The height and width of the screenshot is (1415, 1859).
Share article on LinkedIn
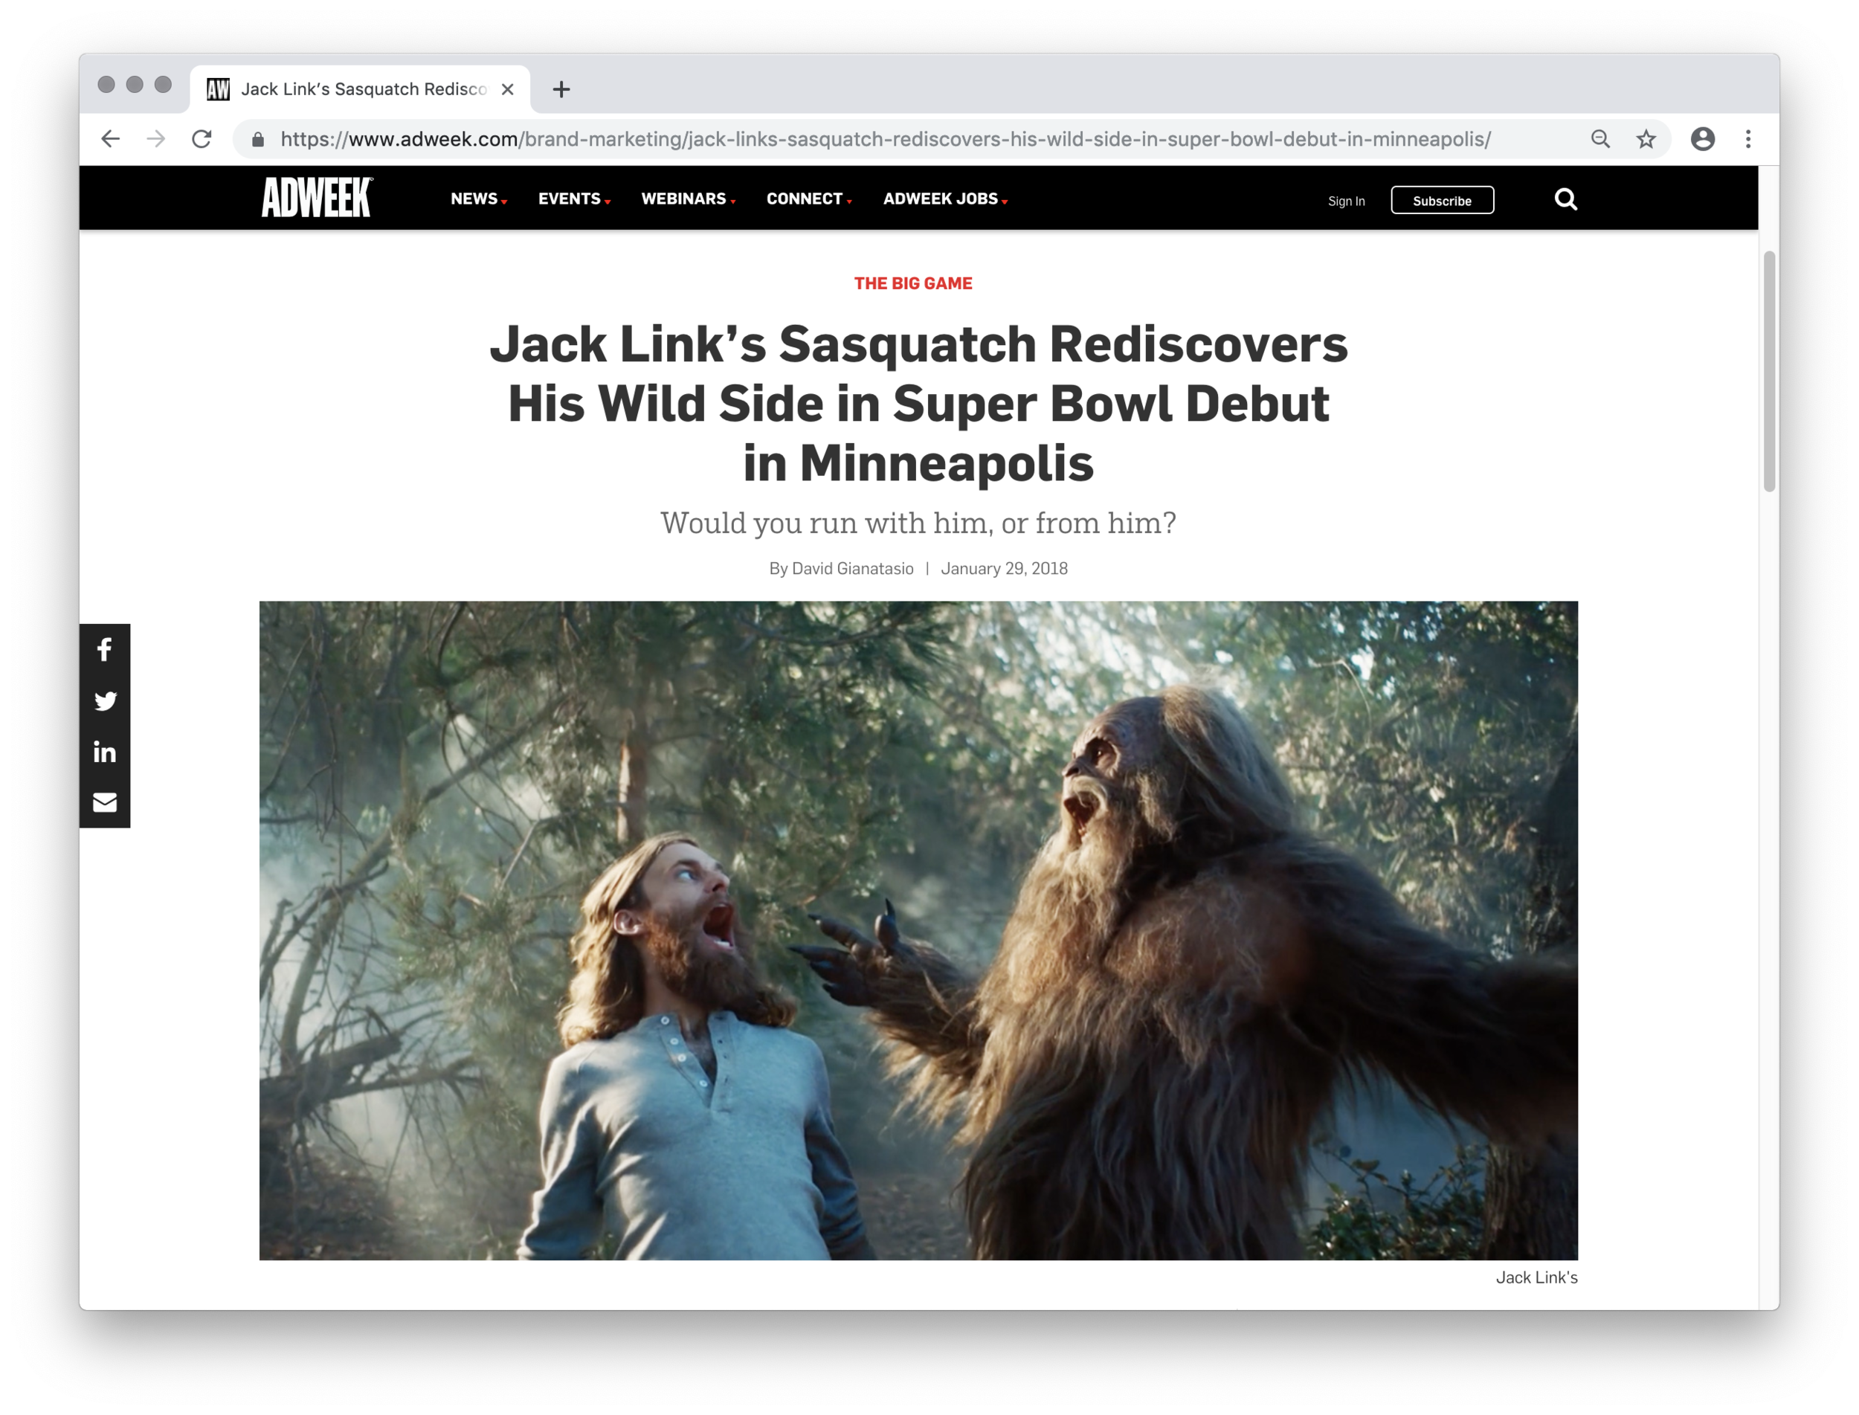[x=104, y=751]
